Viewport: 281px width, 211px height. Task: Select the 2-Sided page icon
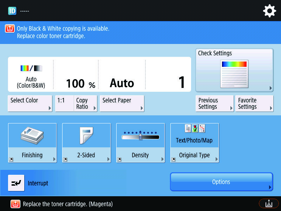(86, 135)
